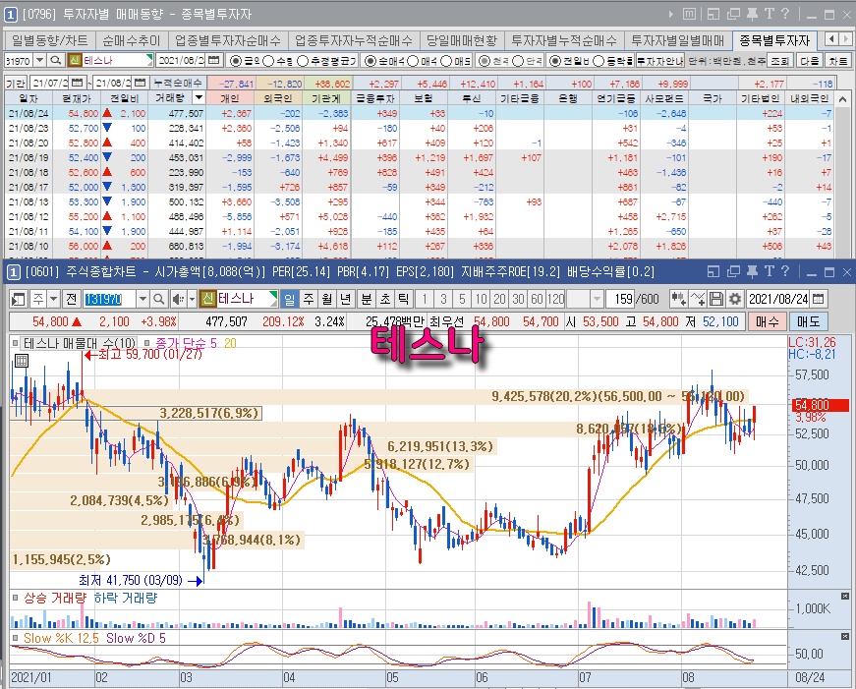The width and height of the screenshot is (856, 689).
Task: Click search magnifier in investor trend window
Action: (55, 60)
